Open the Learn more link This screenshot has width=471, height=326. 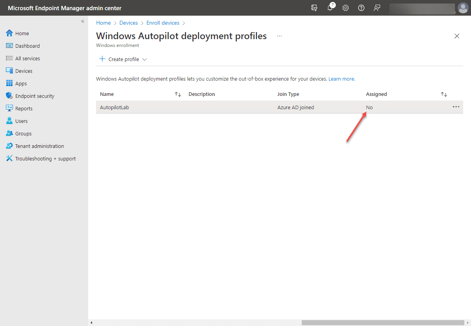pos(341,79)
